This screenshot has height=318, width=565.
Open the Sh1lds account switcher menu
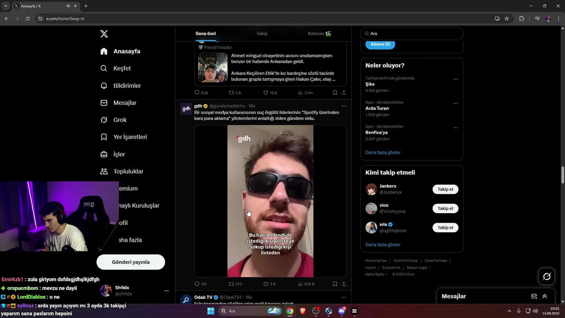click(166, 291)
